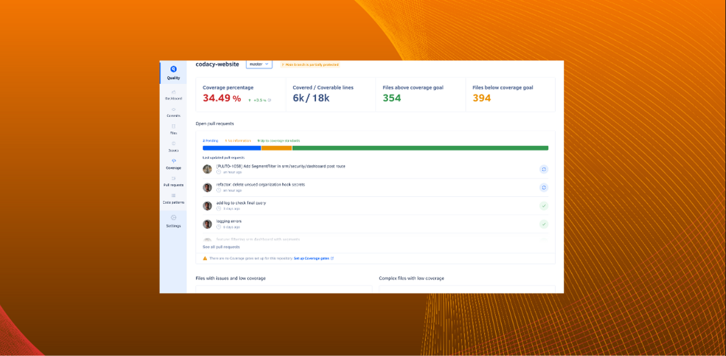Screen dimensions: 726x356
Task: Open the See all pull requests link
Action: (x=222, y=247)
